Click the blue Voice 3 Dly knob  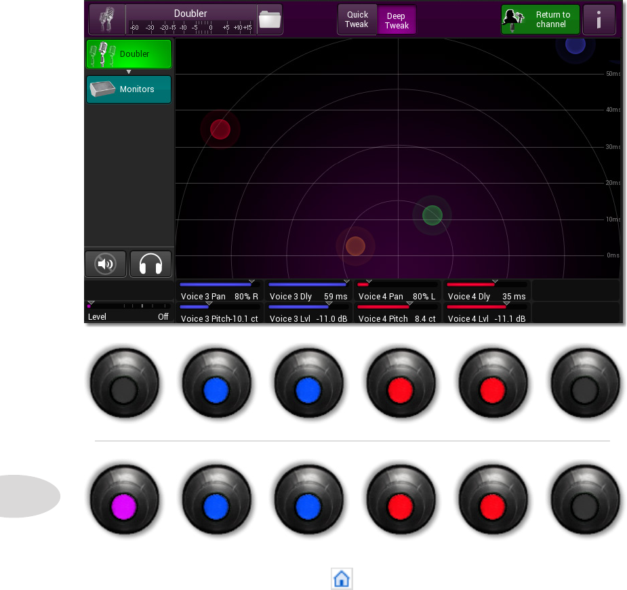click(x=308, y=383)
